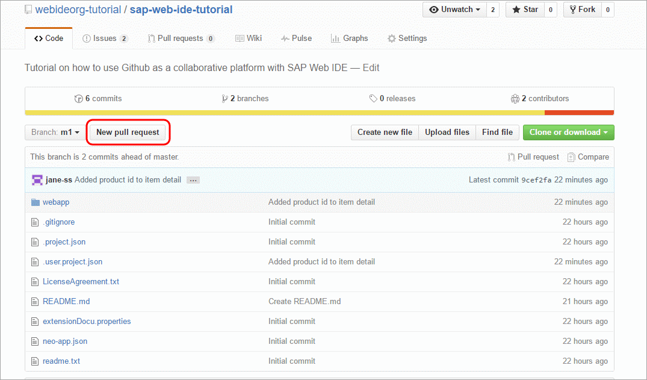647x380 pixels.
Task: Open the Code tab
Action: (49, 39)
